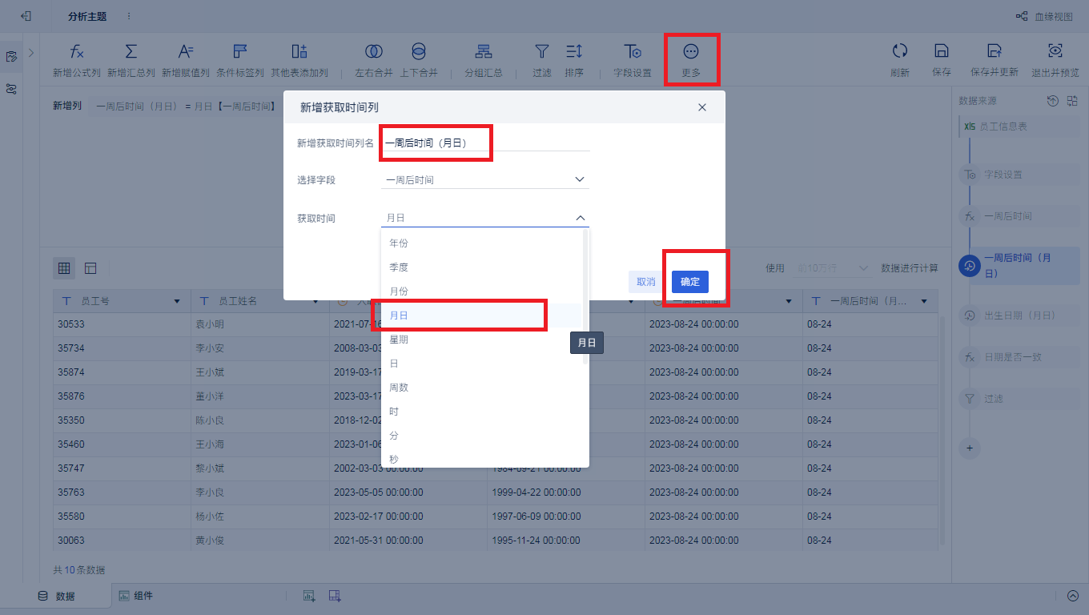Open the 前10万行 row-count dropdown
The width and height of the screenshot is (1089, 615).
pos(833,268)
